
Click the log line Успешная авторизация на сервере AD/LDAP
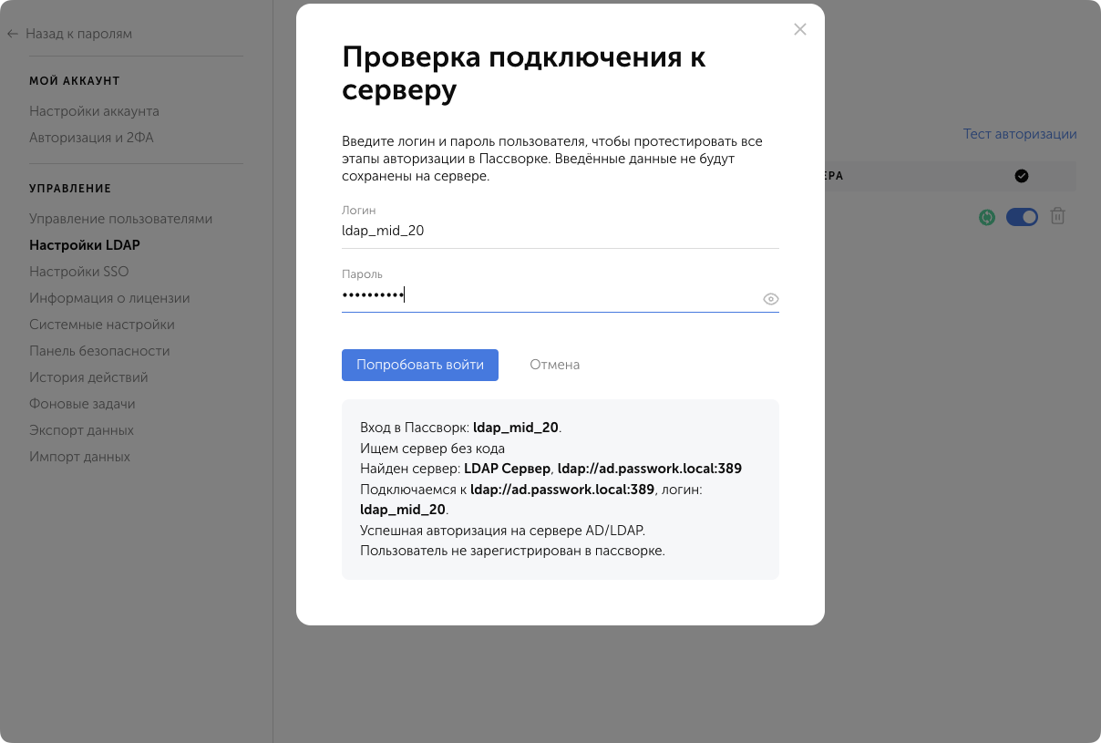[x=502, y=531]
